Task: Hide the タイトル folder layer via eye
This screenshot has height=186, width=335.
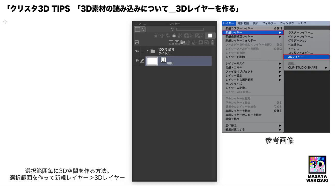Action: [x=137, y=51]
